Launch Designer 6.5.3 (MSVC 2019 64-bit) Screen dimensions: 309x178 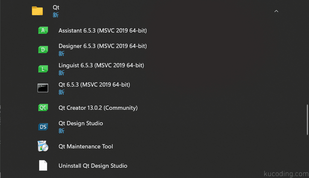coord(103,46)
